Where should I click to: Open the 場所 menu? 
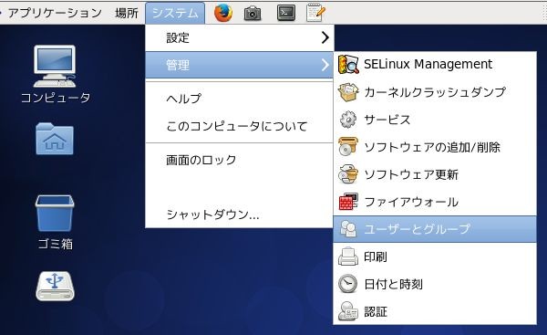pyautogui.click(x=127, y=13)
